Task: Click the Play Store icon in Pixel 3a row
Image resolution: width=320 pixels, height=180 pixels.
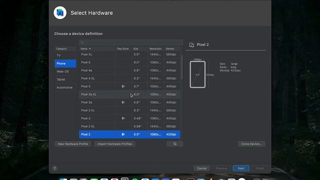Action: (123, 102)
